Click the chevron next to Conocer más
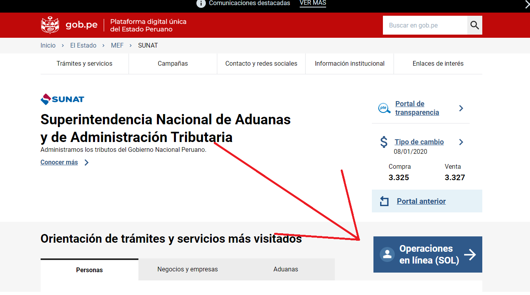 (x=87, y=162)
